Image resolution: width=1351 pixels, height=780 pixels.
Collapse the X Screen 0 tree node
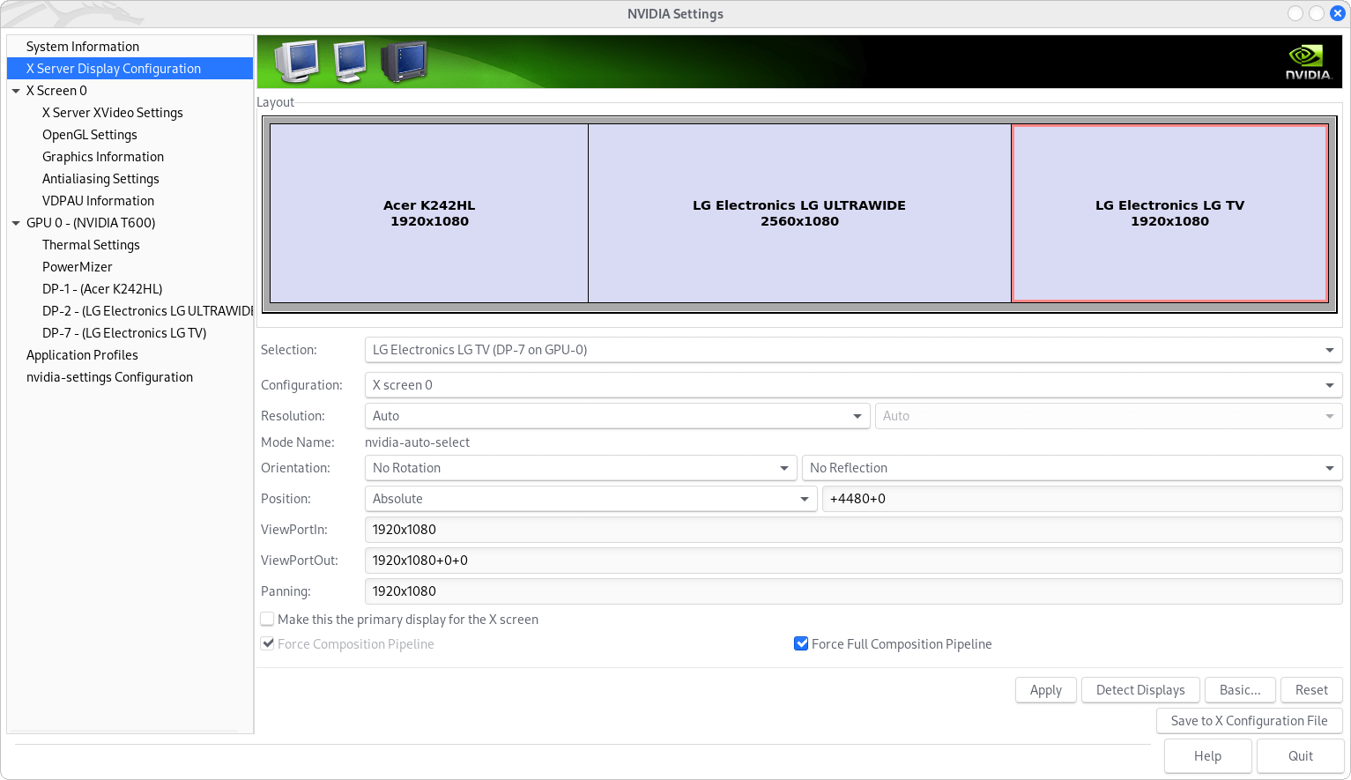(16, 91)
